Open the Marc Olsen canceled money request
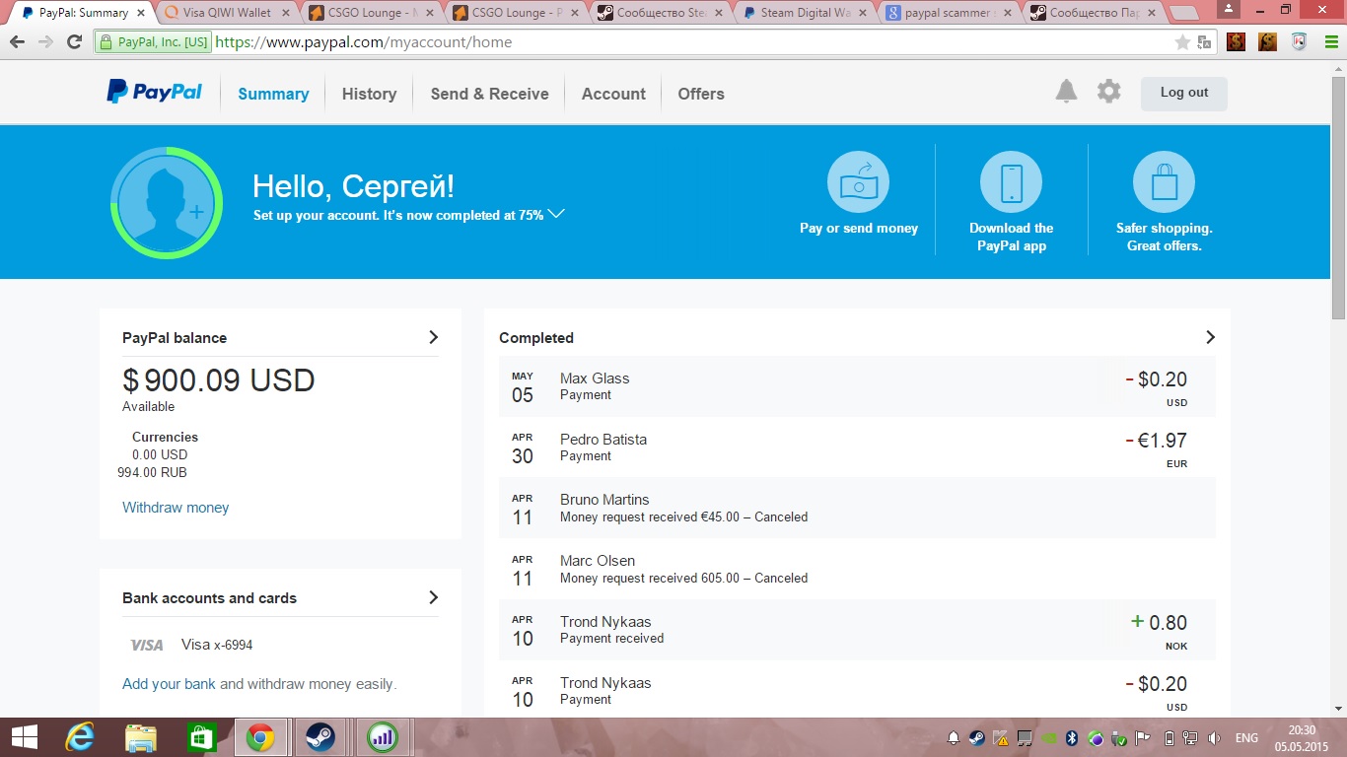The width and height of the screenshot is (1347, 757). [857, 569]
